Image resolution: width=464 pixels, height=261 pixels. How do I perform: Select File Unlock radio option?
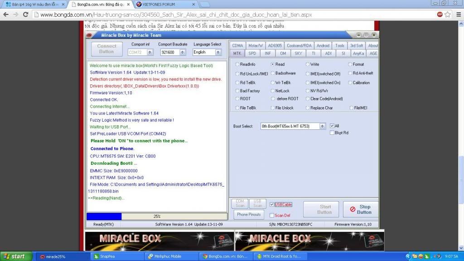click(272, 108)
